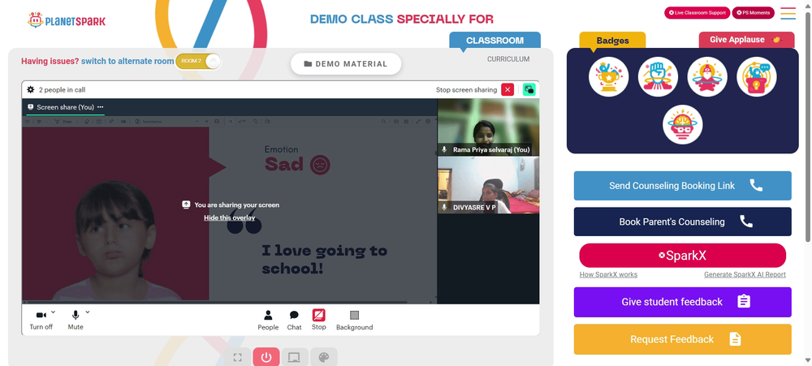This screenshot has width=812, height=366.
Task: Open the hamburger menu
Action: click(788, 13)
